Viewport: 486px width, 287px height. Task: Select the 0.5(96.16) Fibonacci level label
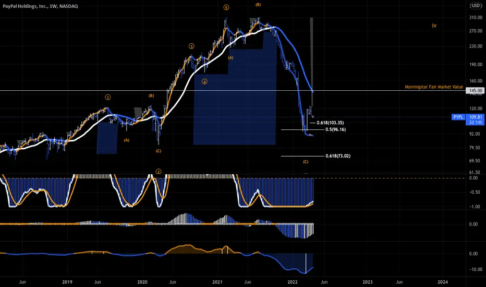coord(336,129)
